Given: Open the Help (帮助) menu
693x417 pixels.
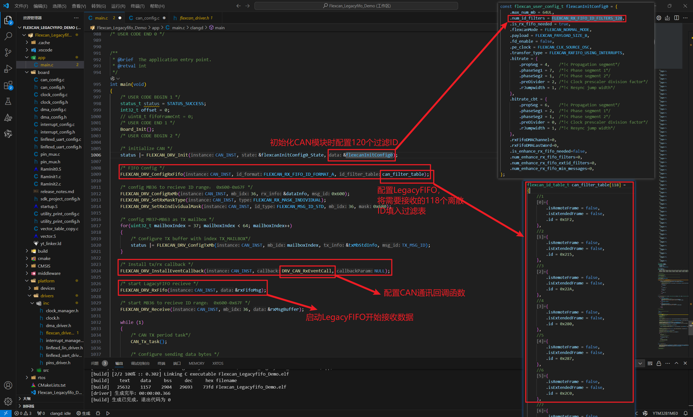Looking at the screenshot, I should 157,6.
